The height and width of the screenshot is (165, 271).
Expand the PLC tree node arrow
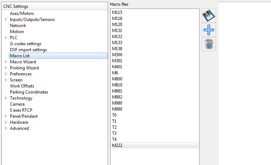click(x=6, y=38)
